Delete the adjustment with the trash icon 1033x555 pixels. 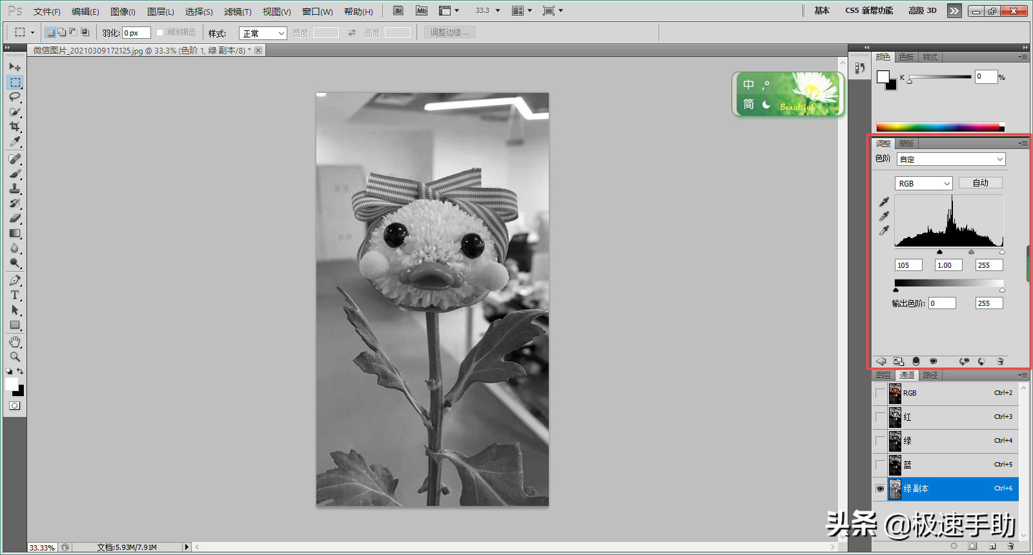[x=1000, y=361]
